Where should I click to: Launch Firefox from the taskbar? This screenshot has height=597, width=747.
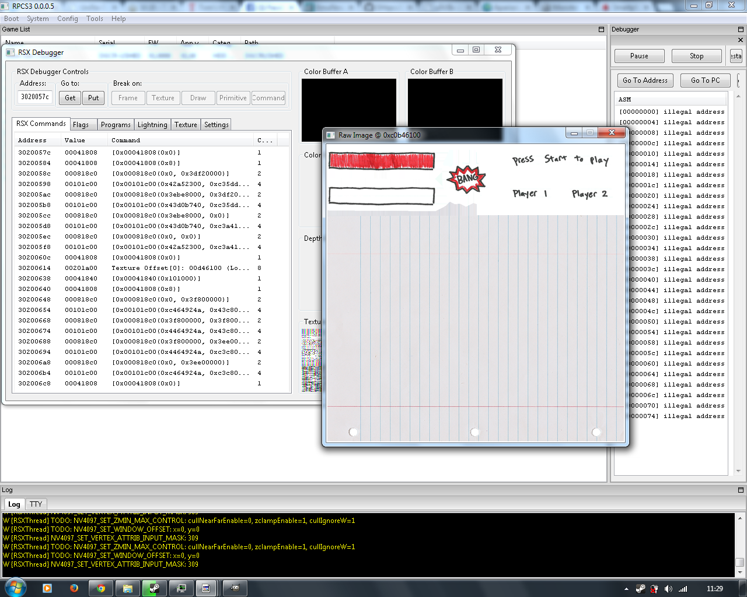(x=74, y=588)
